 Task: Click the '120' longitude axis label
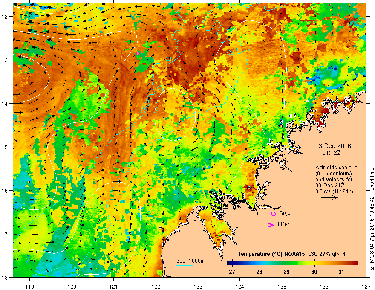(72, 287)
